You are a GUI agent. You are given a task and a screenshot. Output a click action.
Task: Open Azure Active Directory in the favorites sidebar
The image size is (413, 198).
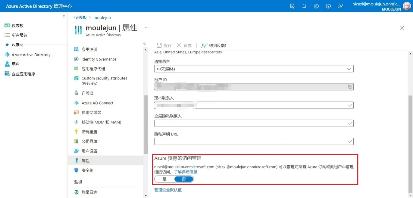point(31,55)
